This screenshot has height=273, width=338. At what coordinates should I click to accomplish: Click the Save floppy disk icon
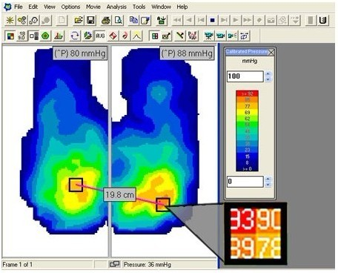[x=90, y=20]
